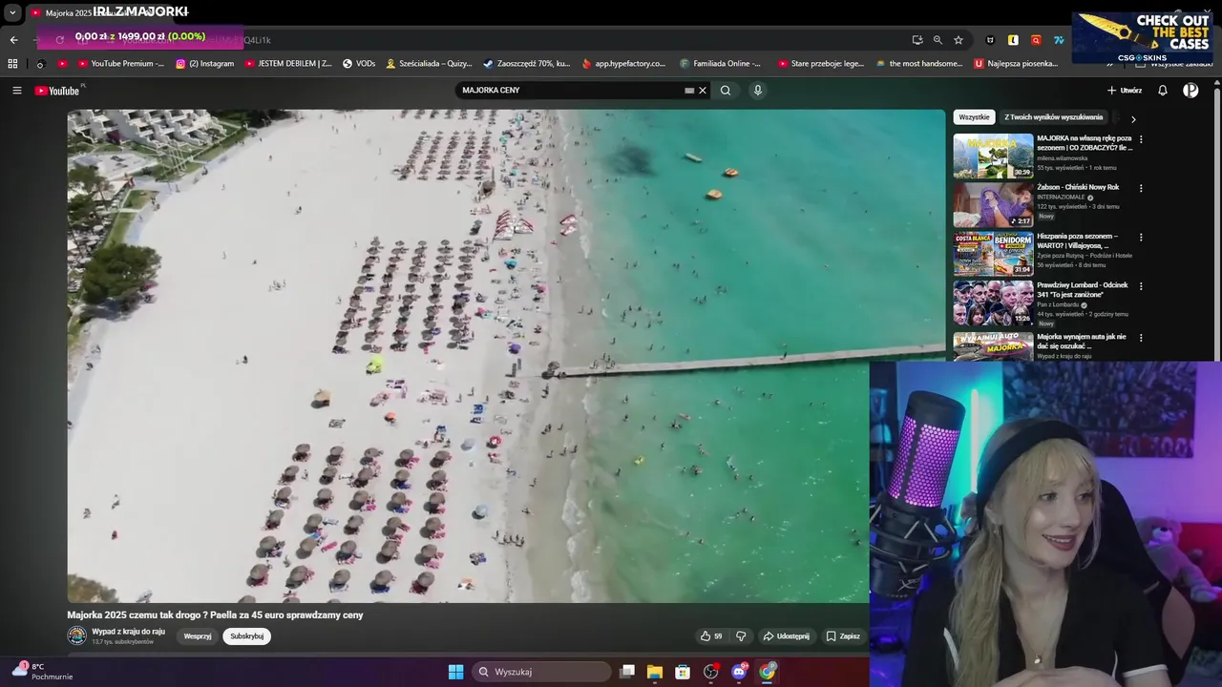This screenshot has height=687, width=1222.
Task: Open Discord from the taskbar
Action: tap(739, 672)
